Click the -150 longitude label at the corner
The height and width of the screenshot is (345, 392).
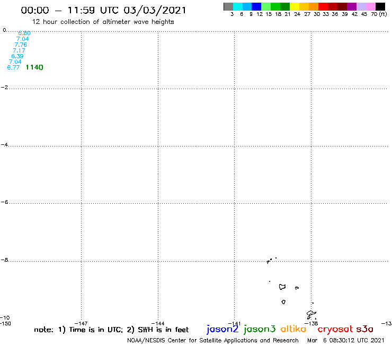coord(5,323)
